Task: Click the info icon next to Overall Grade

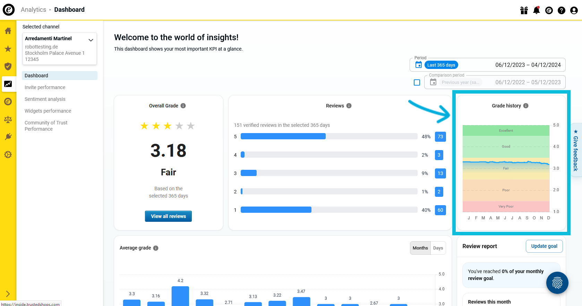Action: pyautogui.click(x=183, y=106)
